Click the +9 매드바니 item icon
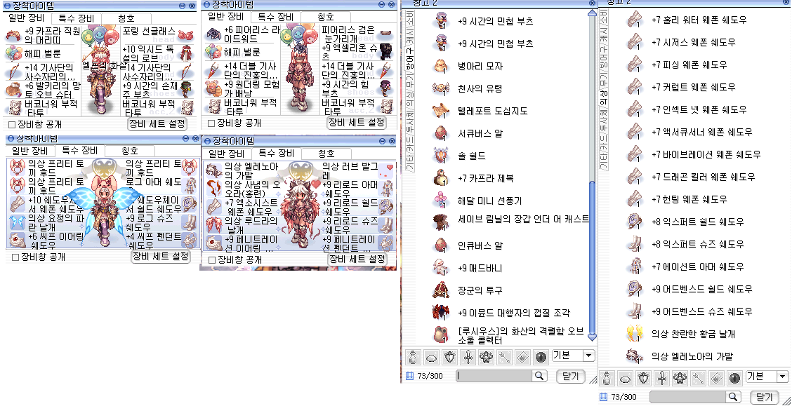 (x=441, y=268)
